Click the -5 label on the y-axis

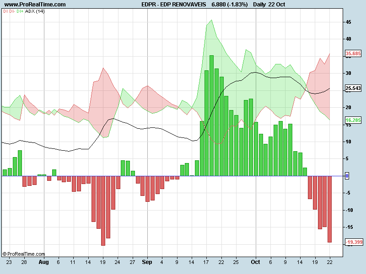click(348, 193)
